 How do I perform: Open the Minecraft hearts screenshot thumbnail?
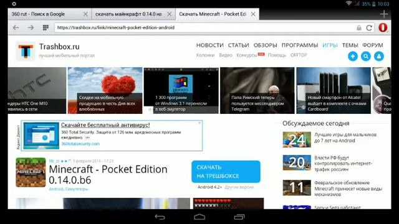point(229,203)
